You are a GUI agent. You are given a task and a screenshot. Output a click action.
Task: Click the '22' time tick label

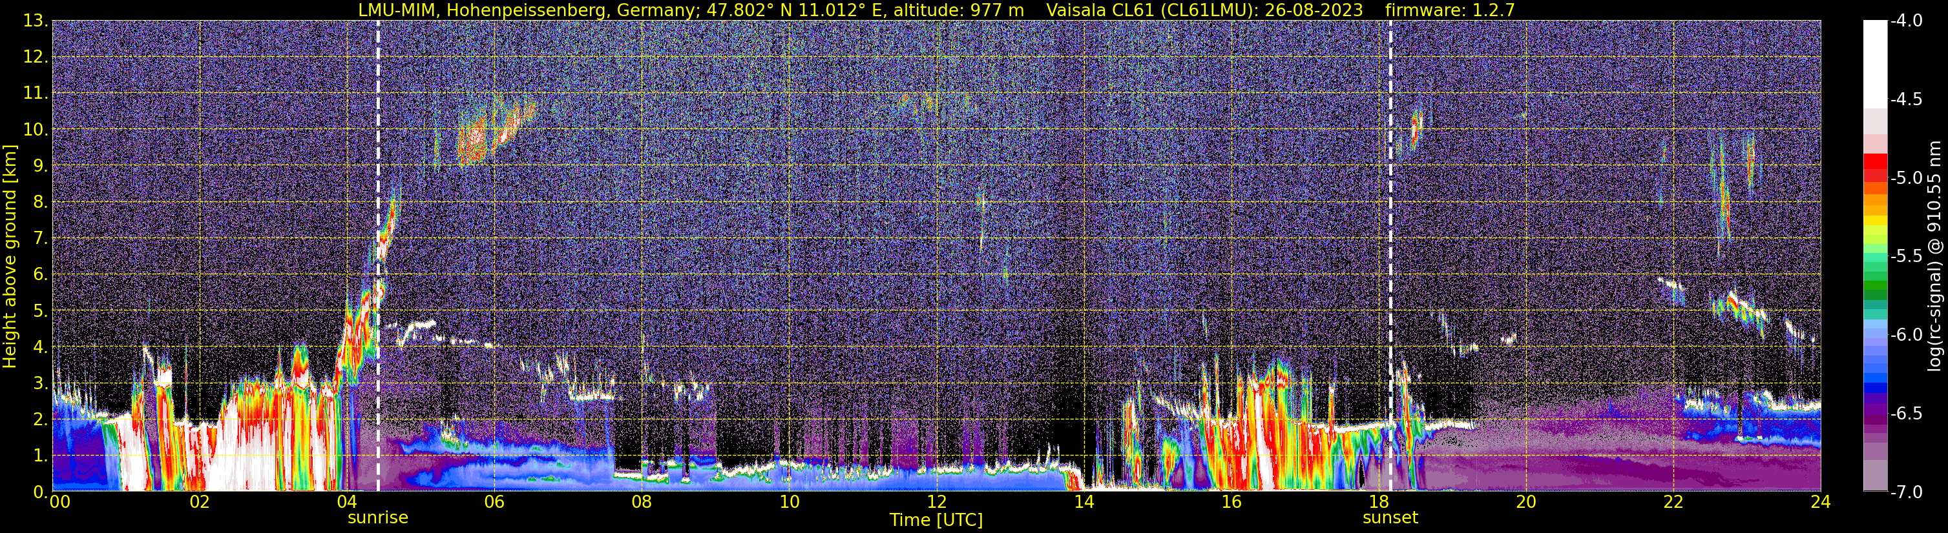[x=1673, y=502]
